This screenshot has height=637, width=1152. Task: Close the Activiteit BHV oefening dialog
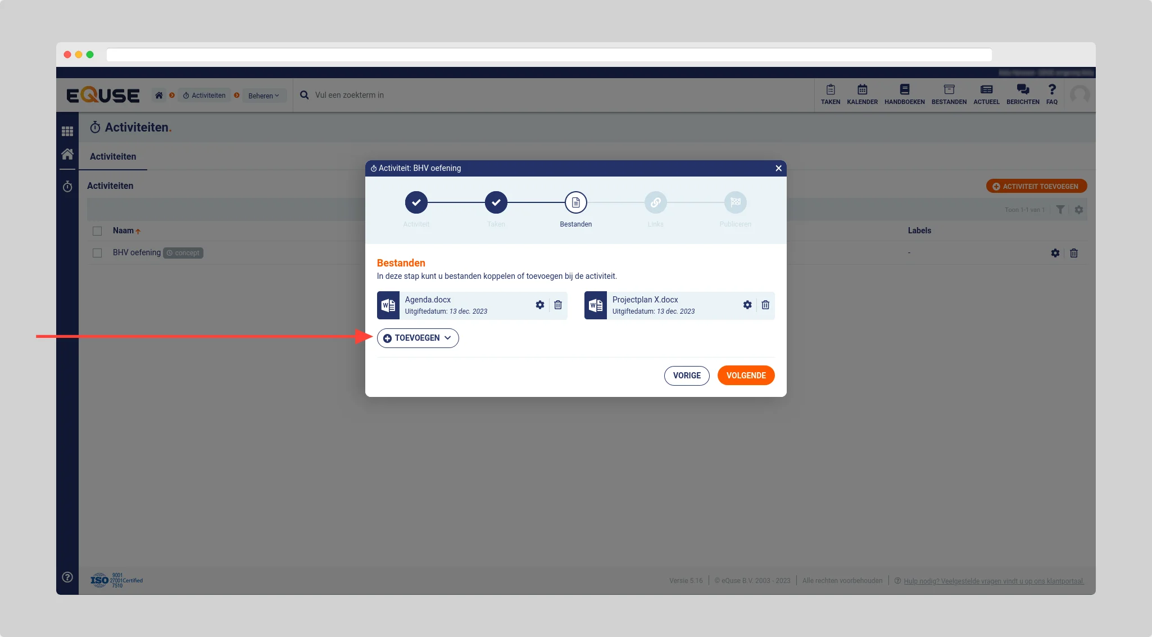click(x=778, y=168)
